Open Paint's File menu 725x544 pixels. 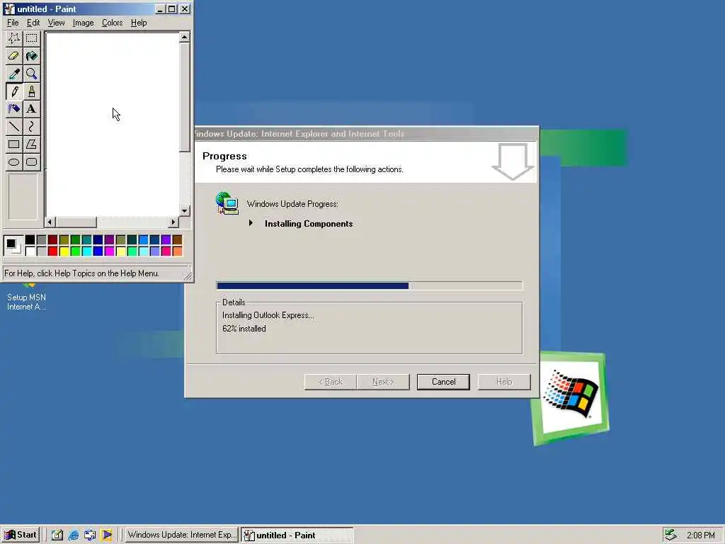pyautogui.click(x=13, y=23)
